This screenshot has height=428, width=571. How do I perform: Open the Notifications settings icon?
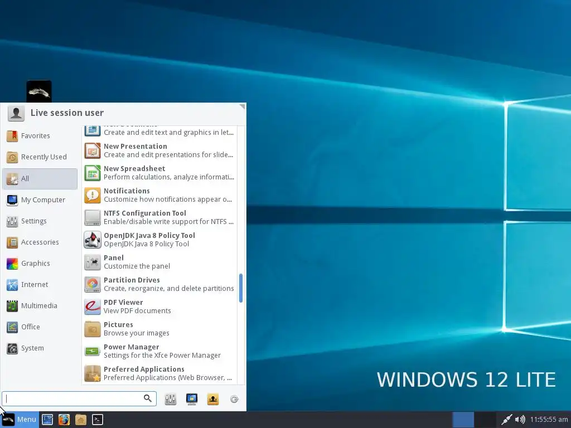pos(93,195)
